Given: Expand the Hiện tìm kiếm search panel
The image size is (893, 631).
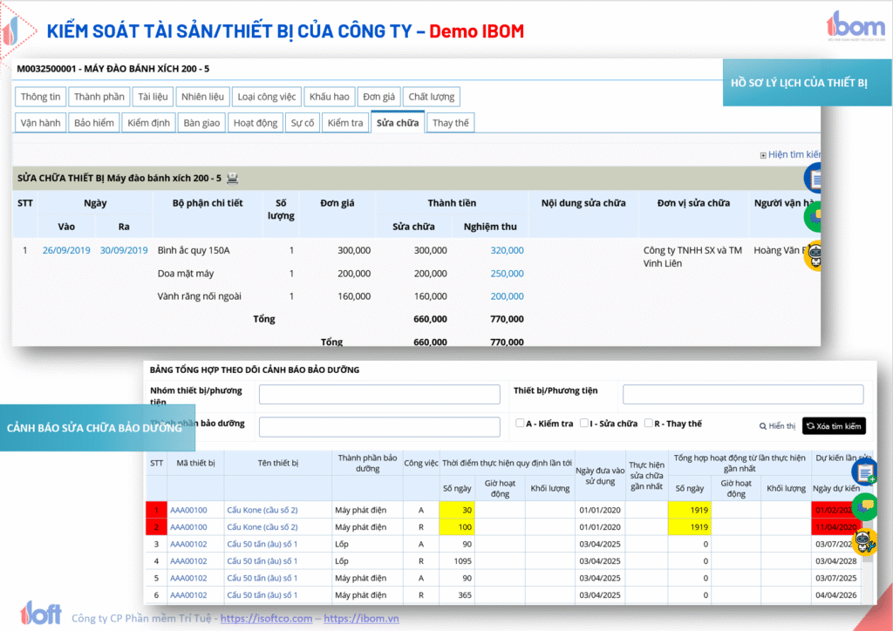Looking at the screenshot, I should [x=790, y=155].
